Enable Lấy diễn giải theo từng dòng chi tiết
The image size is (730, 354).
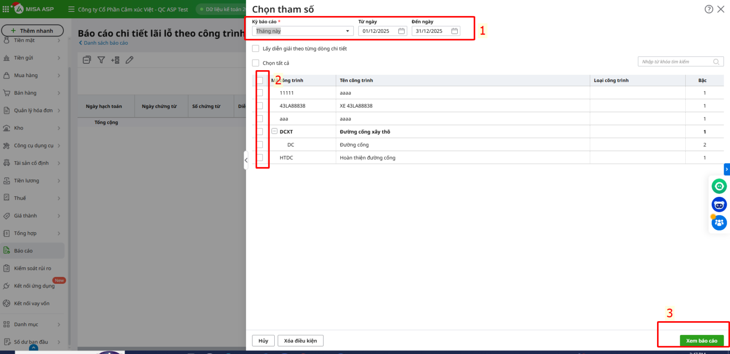click(255, 49)
